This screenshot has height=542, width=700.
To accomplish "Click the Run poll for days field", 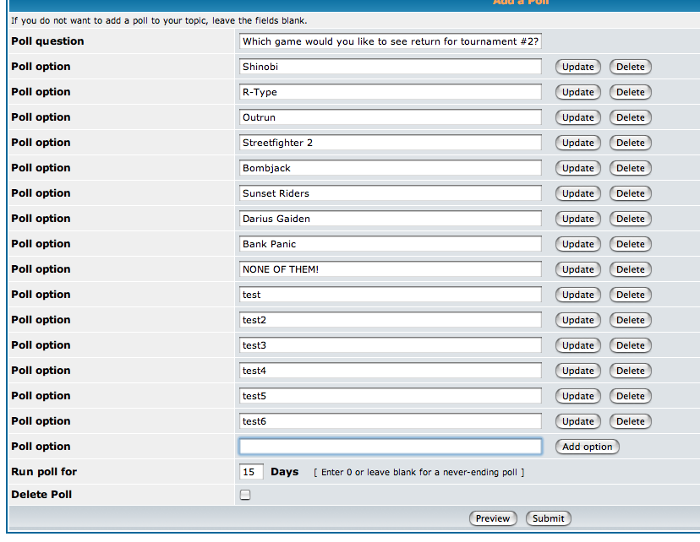I will 251,472.
